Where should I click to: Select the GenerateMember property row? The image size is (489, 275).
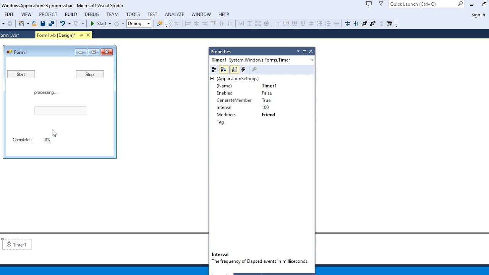click(x=262, y=100)
